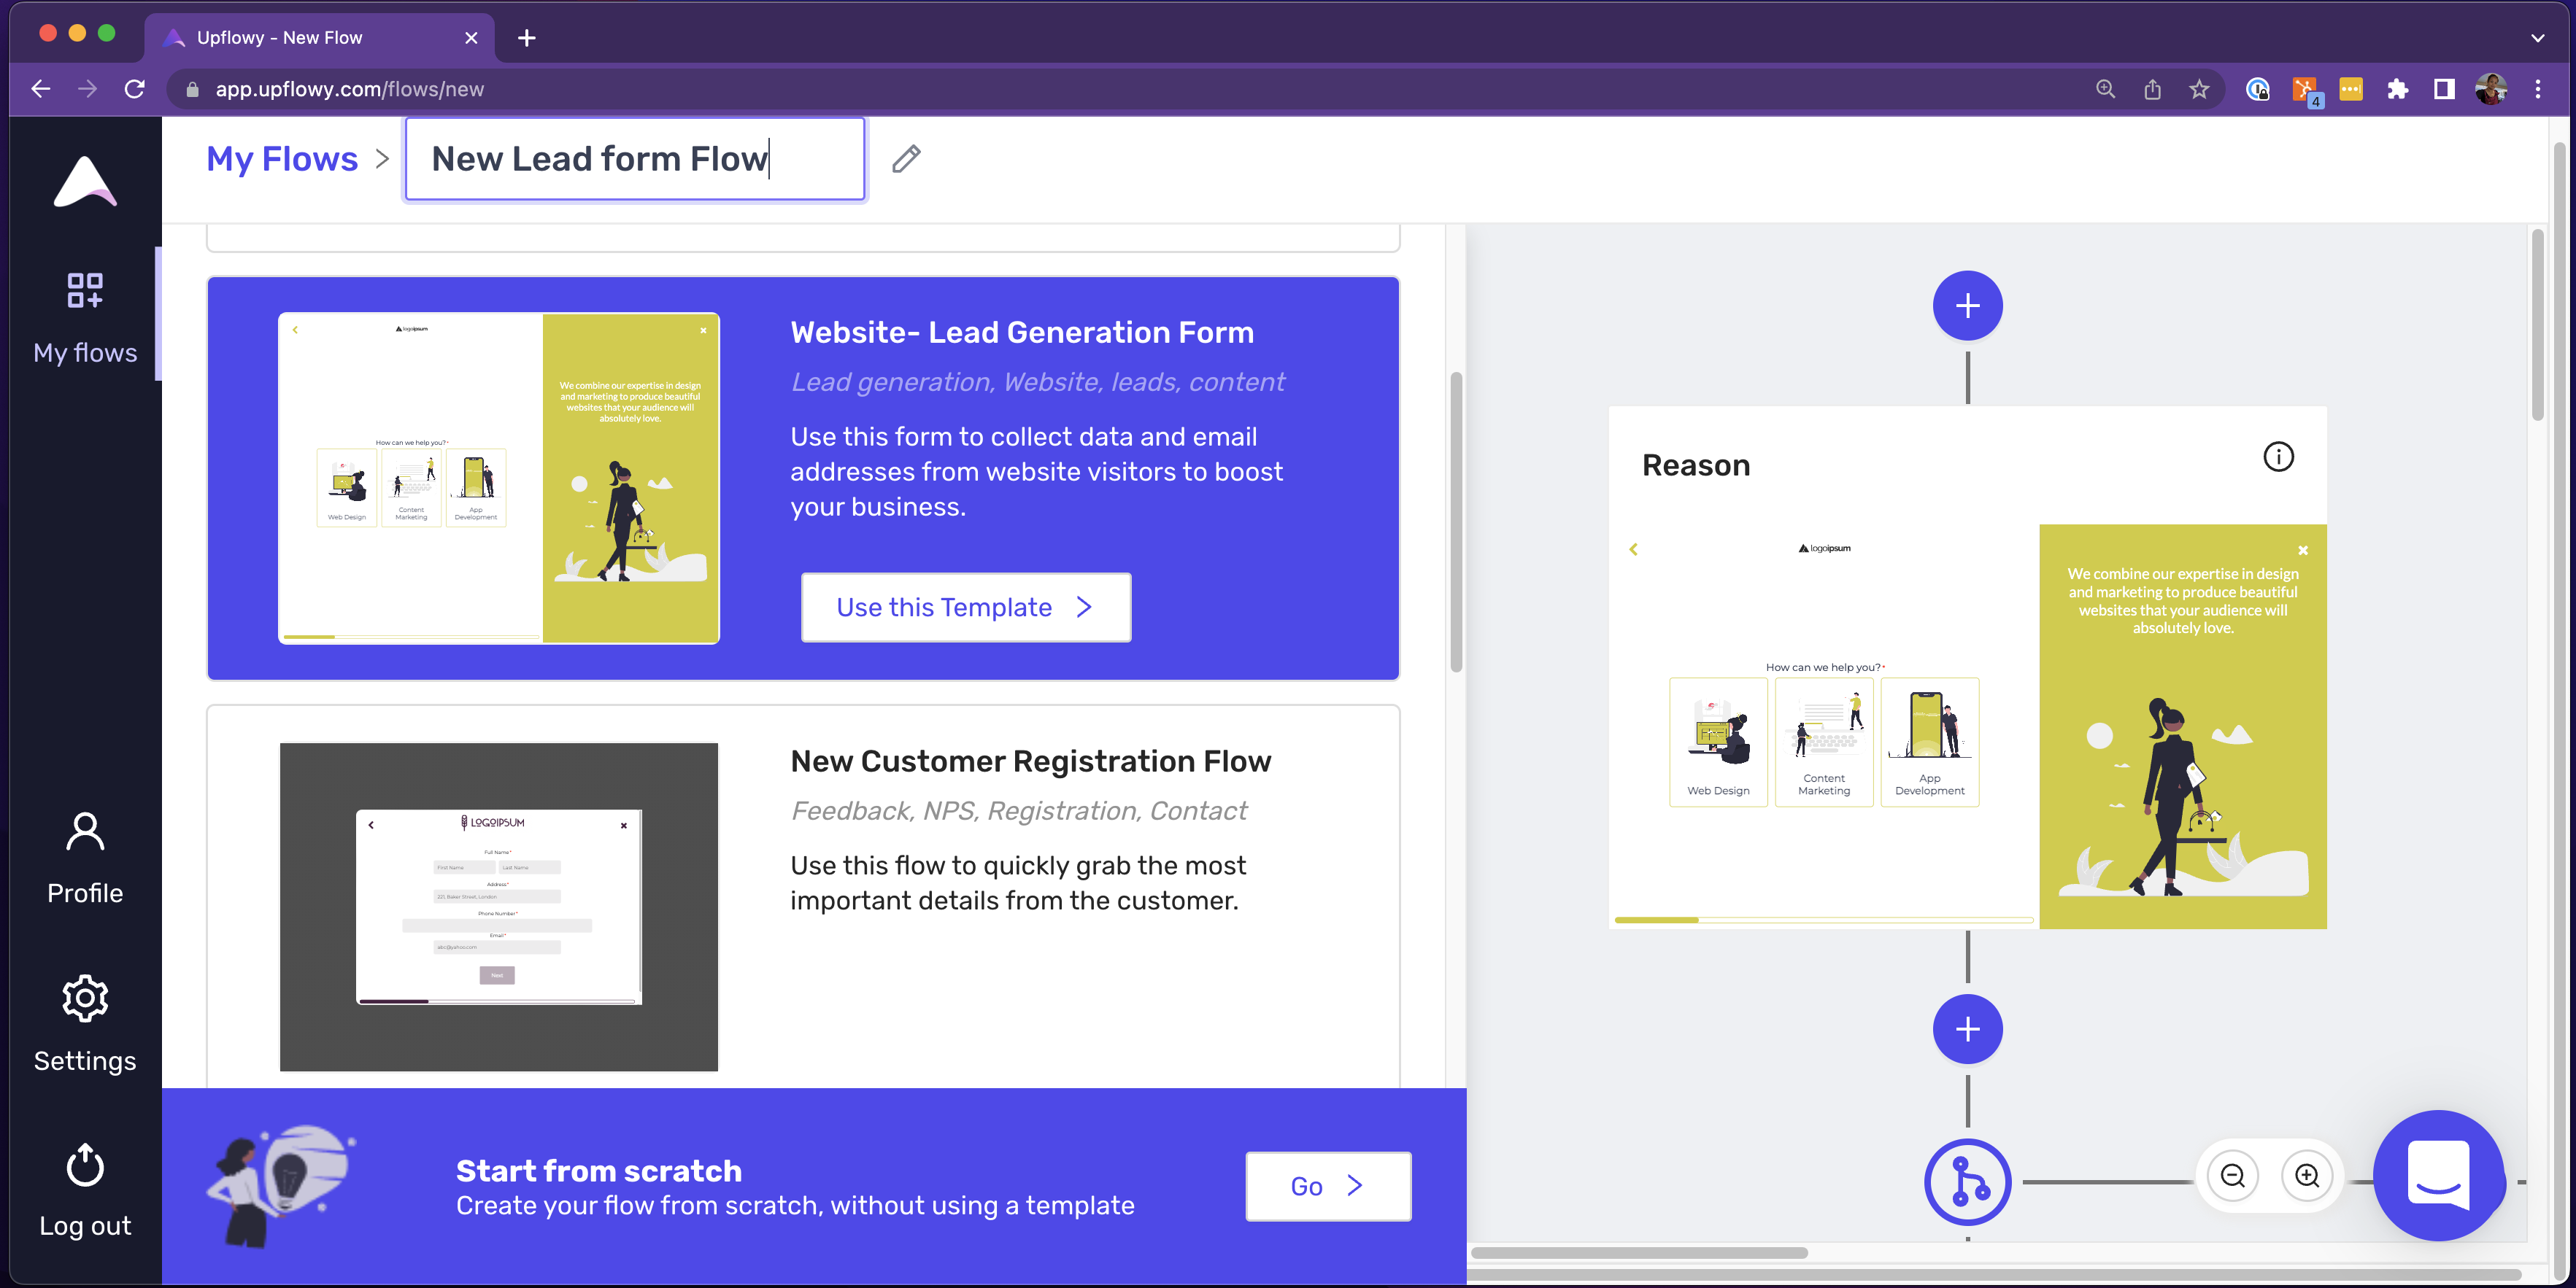Click the canvas vertical scrollbar
The image size is (2576, 1288).
pos(2537,326)
